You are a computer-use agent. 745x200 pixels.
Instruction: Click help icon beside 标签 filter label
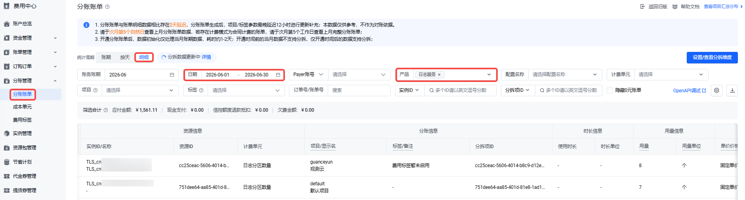[201, 90]
